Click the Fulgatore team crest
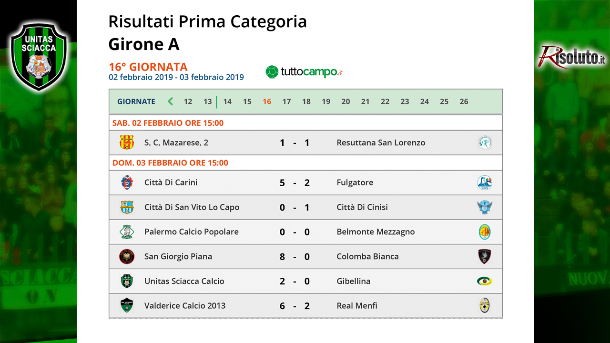The height and width of the screenshot is (343, 610). tap(485, 182)
